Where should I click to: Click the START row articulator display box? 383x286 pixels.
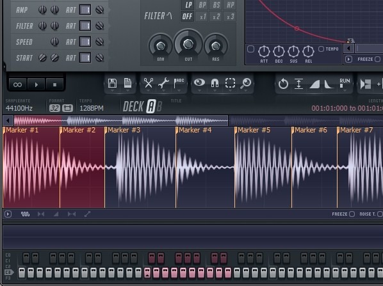click(85, 58)
